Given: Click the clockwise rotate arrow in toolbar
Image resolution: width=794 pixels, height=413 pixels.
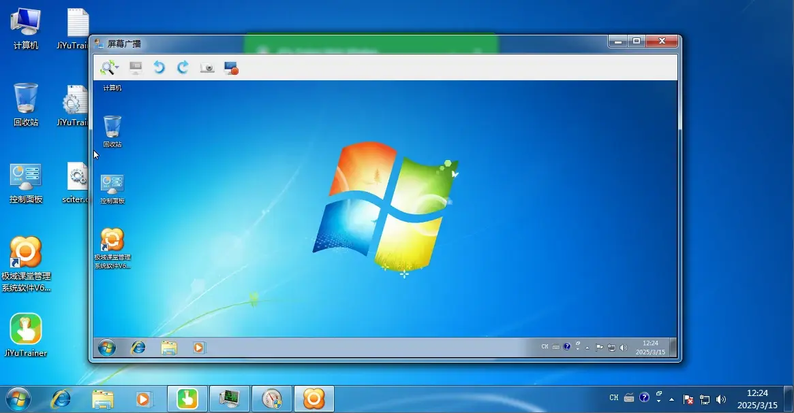Looking at the screenshot, I should tap(183, 67).
